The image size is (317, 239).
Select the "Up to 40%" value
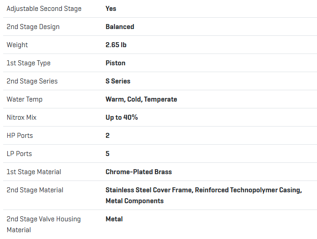tap(122, 117)
